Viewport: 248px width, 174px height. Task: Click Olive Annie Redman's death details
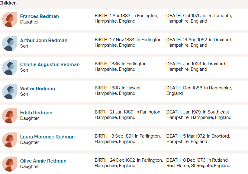tap(198, 163)
